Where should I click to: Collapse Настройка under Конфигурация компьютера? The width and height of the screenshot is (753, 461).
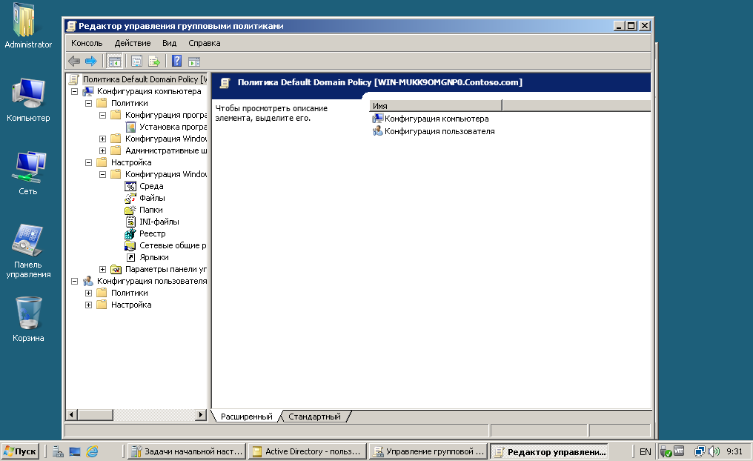tap(88, 163)
